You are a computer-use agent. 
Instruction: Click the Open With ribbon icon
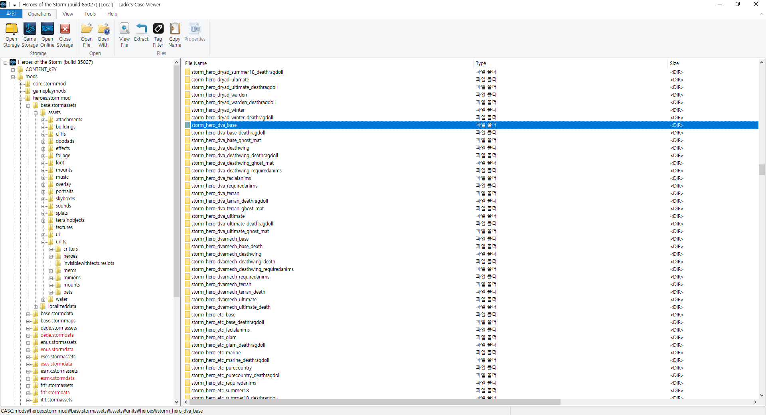coord(103,35)
